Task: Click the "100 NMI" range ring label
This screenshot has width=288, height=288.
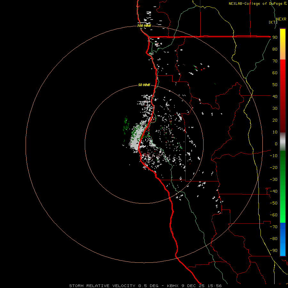Action: (144, 26)
